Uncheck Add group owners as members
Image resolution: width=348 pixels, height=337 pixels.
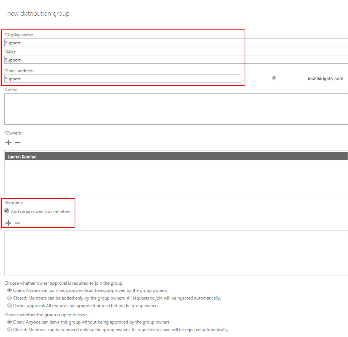tap(7, 211)
